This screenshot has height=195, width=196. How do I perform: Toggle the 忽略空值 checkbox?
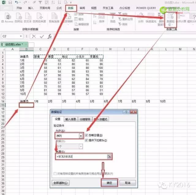tap(86, 135)
